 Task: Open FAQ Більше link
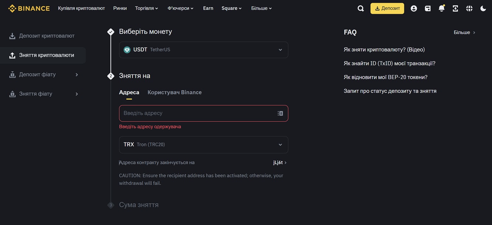pos(464,32)
